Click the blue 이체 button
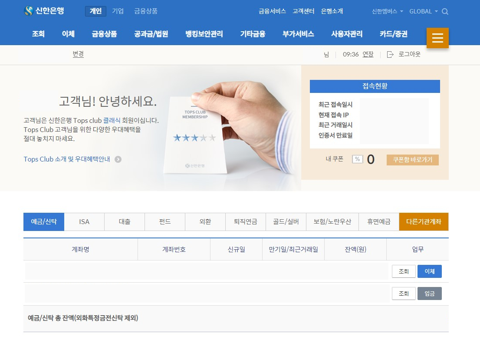The width and height of the screenshot is (480, 343). [x=430, y=271]
